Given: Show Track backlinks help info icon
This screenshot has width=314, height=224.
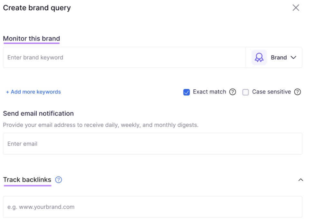Looking at the screenshot, I should click(59, 180).
